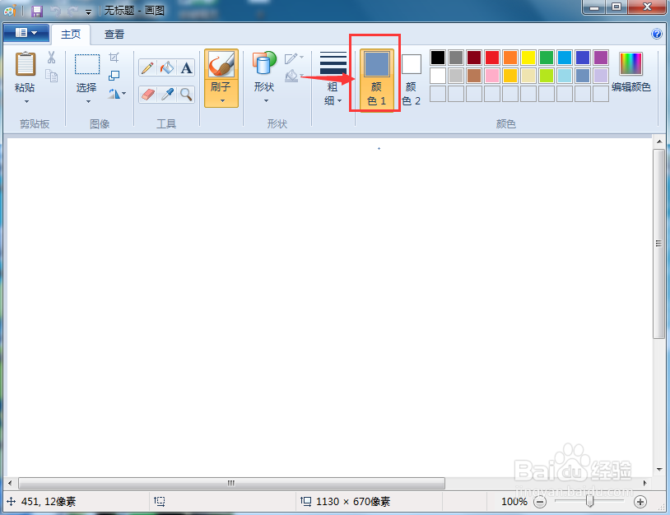
Task: Click the horizontal scrollbar right arrow
Action: click(x=645, y=484)
